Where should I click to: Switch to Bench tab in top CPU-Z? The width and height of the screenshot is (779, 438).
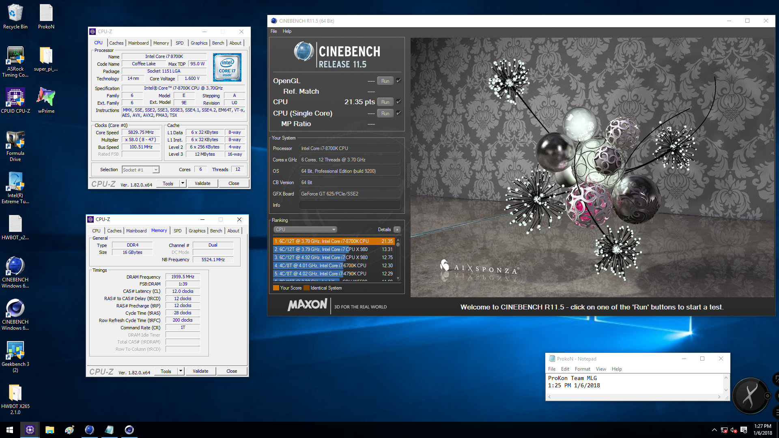tap(218, 43)
